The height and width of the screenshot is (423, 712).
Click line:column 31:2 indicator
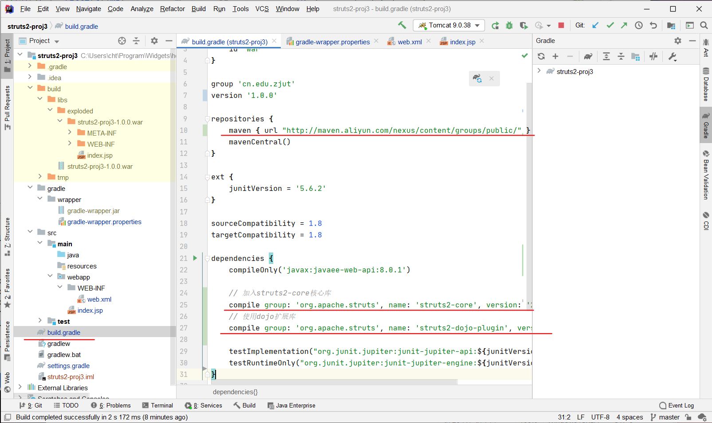(x=564, y=417)
